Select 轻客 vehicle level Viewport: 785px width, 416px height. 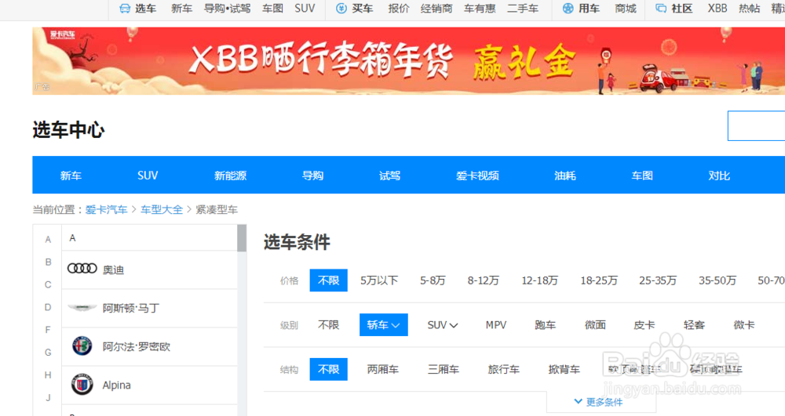[x=695, y=325]
